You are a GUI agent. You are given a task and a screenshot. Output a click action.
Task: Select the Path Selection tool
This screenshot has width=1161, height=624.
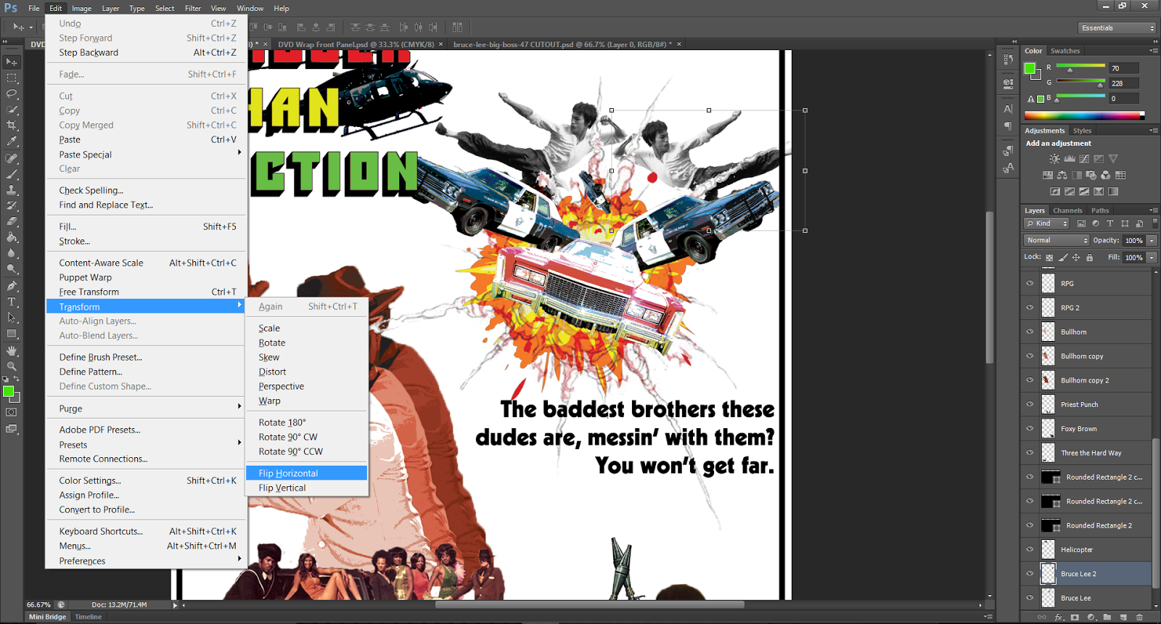12,318
